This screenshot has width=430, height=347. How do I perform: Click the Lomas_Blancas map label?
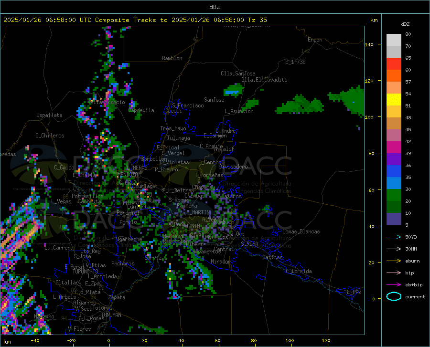pyautogui.click(x=301, y=231)
